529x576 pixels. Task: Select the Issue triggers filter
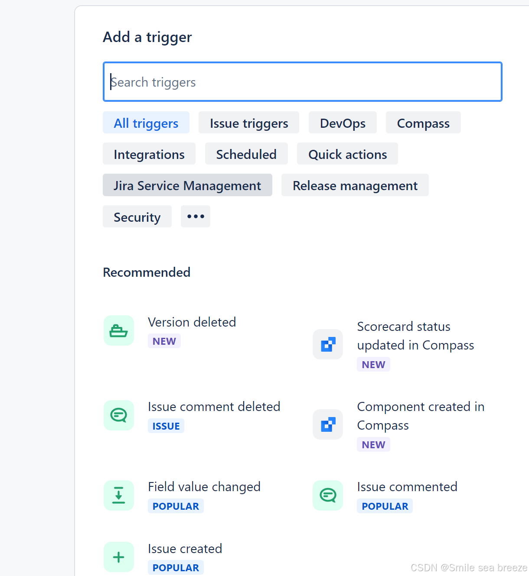249,123
